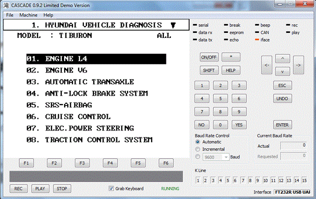Click K Line indicator 7

[x=243, y=180]
